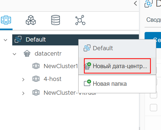Open the Hosts and Clusters inventory tab
Screen dimensions: 161x130
point(6,20)
